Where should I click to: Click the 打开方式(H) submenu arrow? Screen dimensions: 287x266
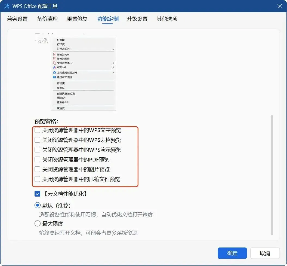click(113, 49)
